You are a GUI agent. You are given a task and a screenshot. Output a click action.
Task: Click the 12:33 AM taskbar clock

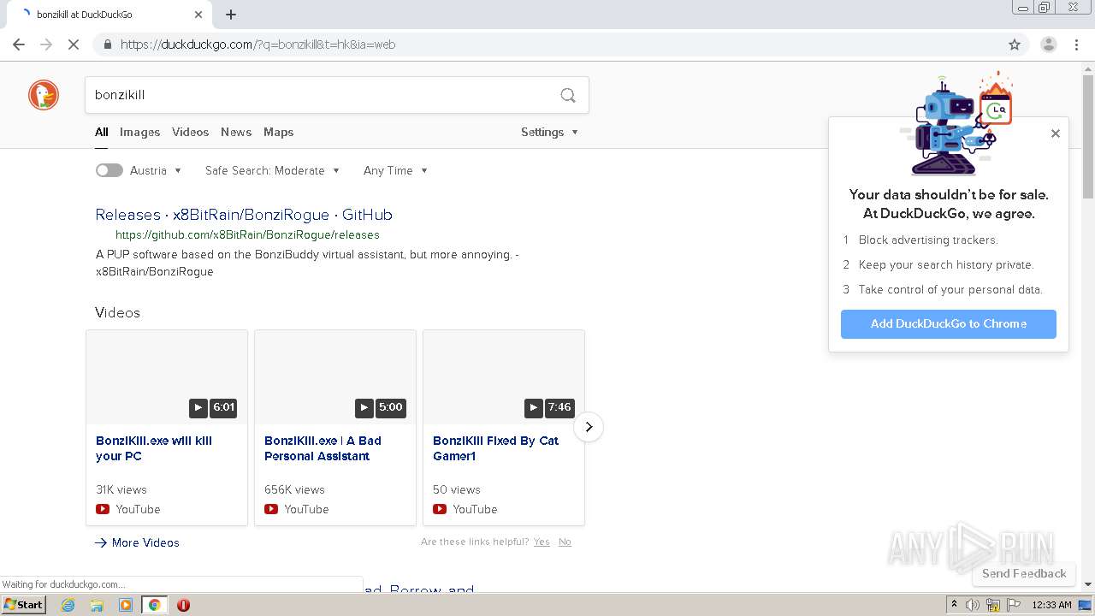click(1051, 605)
